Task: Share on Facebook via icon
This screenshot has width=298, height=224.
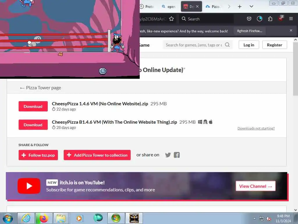Action: tap(177, 155)
